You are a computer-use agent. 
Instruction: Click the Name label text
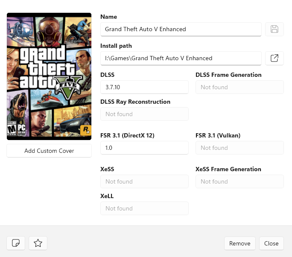click(109, 17)
